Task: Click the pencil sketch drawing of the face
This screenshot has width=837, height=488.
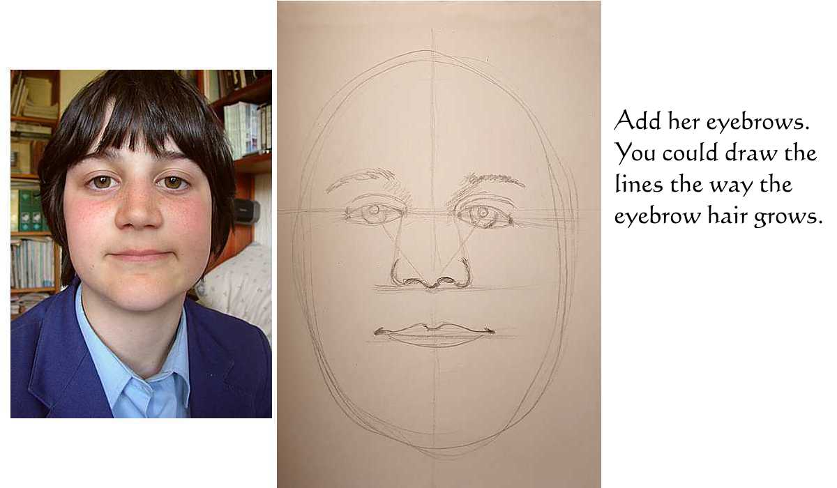Action: 439,244
